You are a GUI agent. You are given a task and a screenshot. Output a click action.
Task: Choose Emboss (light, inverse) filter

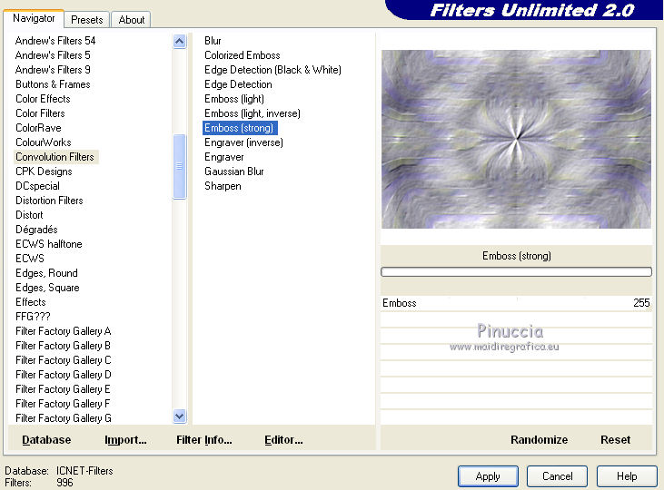point(253,113)
